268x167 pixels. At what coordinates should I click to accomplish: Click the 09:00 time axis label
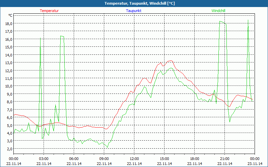(x=104, y=159)
